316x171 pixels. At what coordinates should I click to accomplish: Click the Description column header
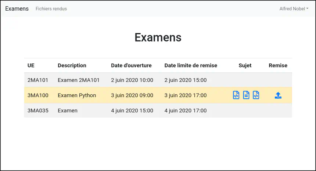[72, 65]
